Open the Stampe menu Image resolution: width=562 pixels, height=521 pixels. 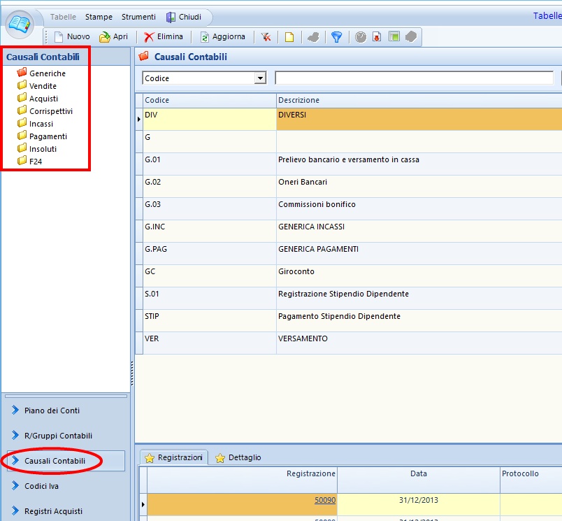click(x=99, y=17)
